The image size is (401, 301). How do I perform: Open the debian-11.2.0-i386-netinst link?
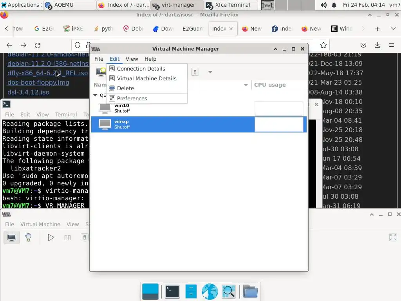coord(48,63)
